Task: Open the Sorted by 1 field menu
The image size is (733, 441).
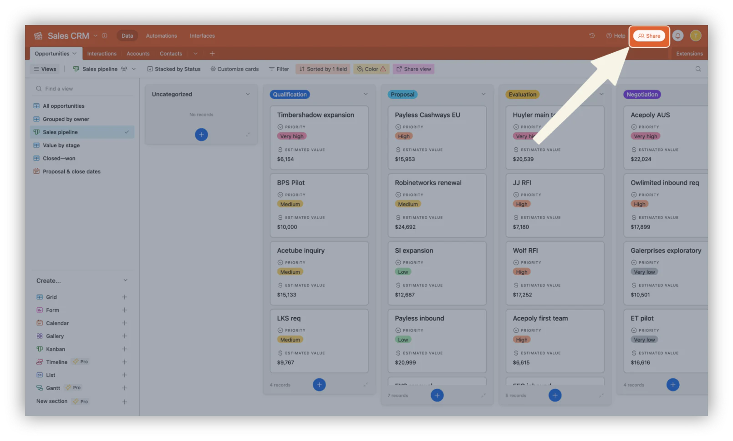Action: (323, 69)
